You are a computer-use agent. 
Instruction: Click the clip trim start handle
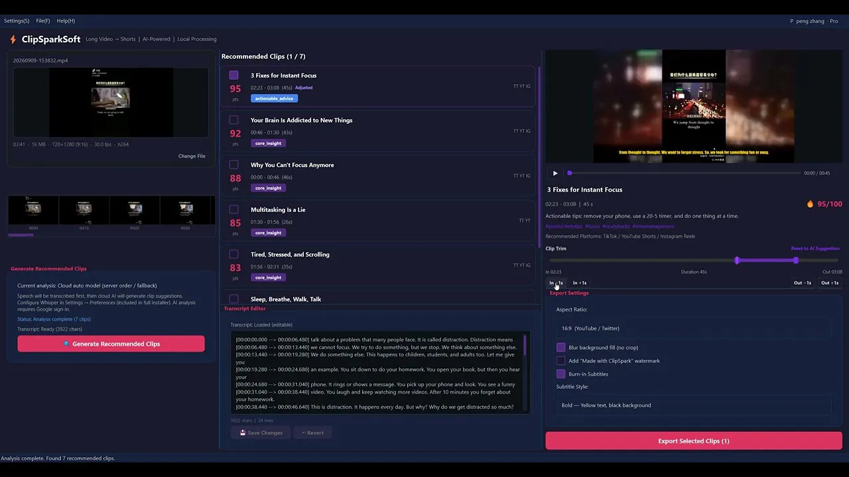click(x=737, y=260)
